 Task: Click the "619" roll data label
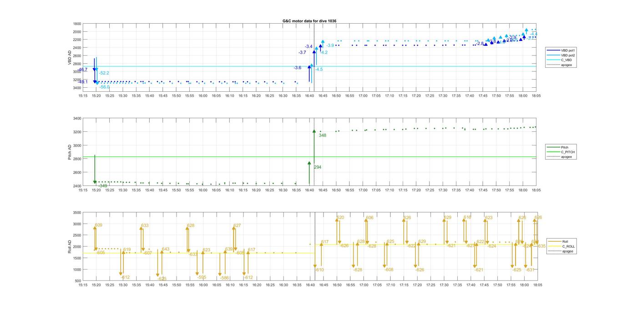tap(127, 250)
